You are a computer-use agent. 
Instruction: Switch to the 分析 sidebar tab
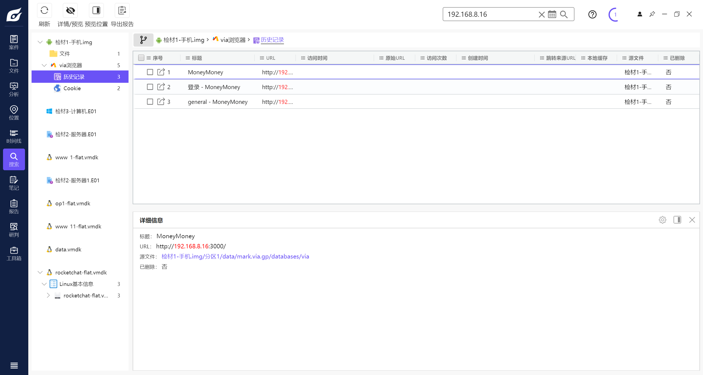coord(14,90)
